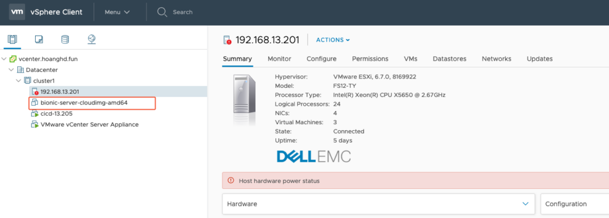Click the VMware vm logo
Screen dimensions: 609x218
(x=17, y=12)
